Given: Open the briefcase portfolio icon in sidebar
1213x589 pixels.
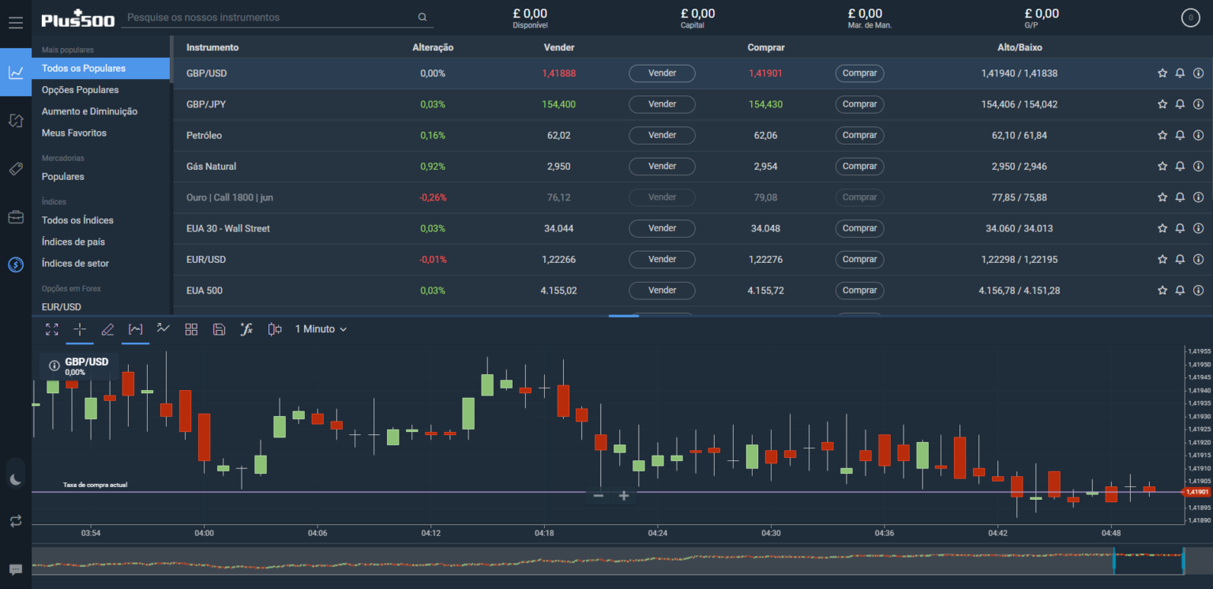Looking at the screenshot, I should 16,217.
